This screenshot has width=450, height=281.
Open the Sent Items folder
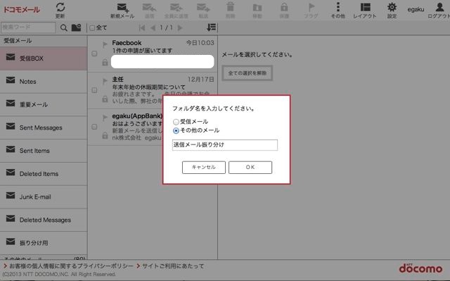(44, 151)
